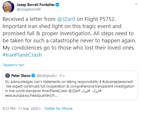
Task: Open the @ExtSpoxEU handle
Action: pyautogui.click(x=47, y=76)
